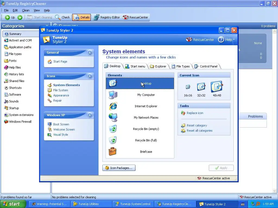Select ActiveX and COM category
Screen dimensions: 278x208
tap(18, 40)
